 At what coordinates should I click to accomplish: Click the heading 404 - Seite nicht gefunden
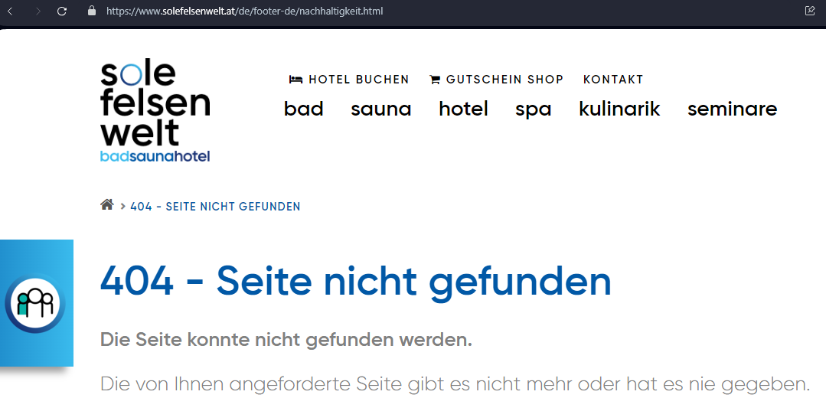(355, 282)
